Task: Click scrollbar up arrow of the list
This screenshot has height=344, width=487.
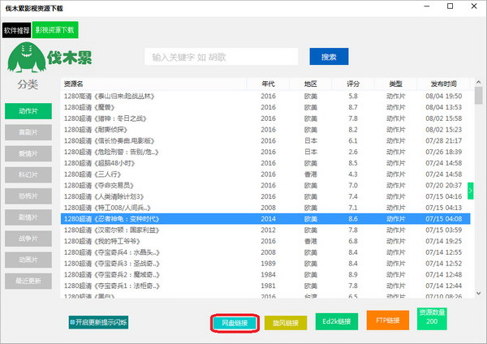Action: (478, 82)
